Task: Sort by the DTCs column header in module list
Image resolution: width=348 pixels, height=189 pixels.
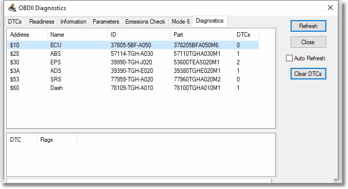Action: (x=246, y=35)
